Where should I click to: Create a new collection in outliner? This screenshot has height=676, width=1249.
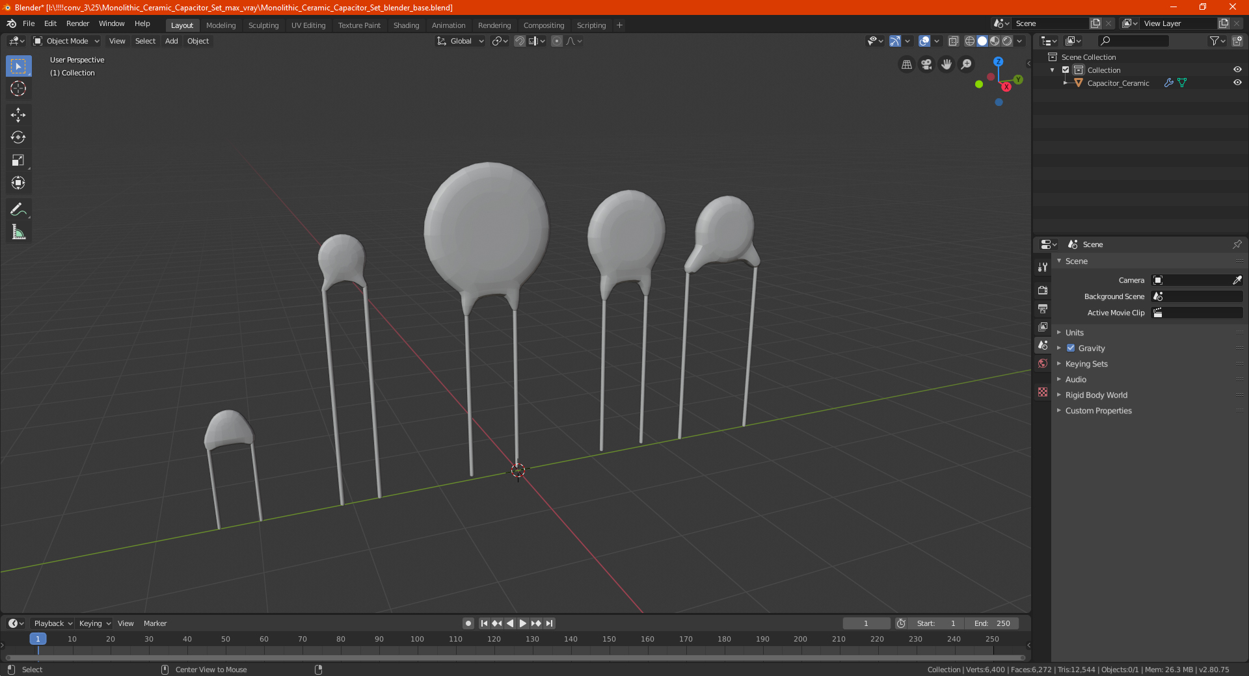[1237, 41]
